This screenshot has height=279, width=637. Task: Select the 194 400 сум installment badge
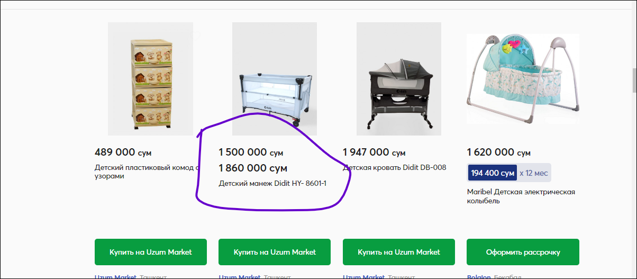tap(492, 173)
